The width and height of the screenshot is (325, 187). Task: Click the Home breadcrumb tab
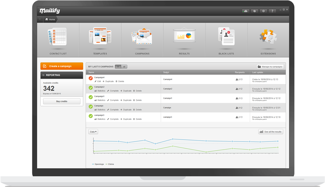pos(50,19)
